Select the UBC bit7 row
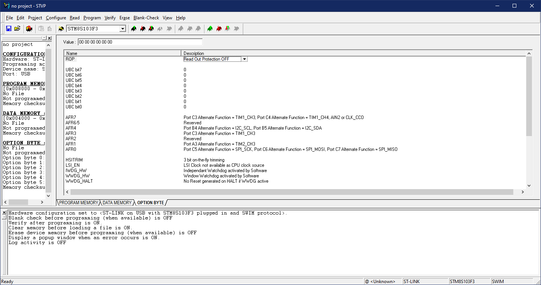 (295, 70)
